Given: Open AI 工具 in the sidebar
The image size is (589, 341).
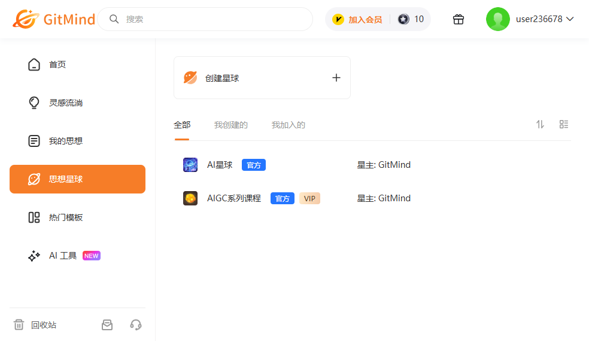Looking at the screenshot, I should tap(77, 256).
